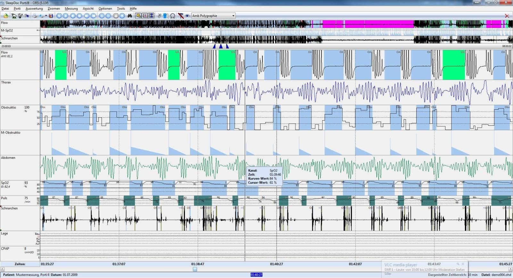Open the Porti menu
Viewport: 513px width, 278px height.
[17, 8]
